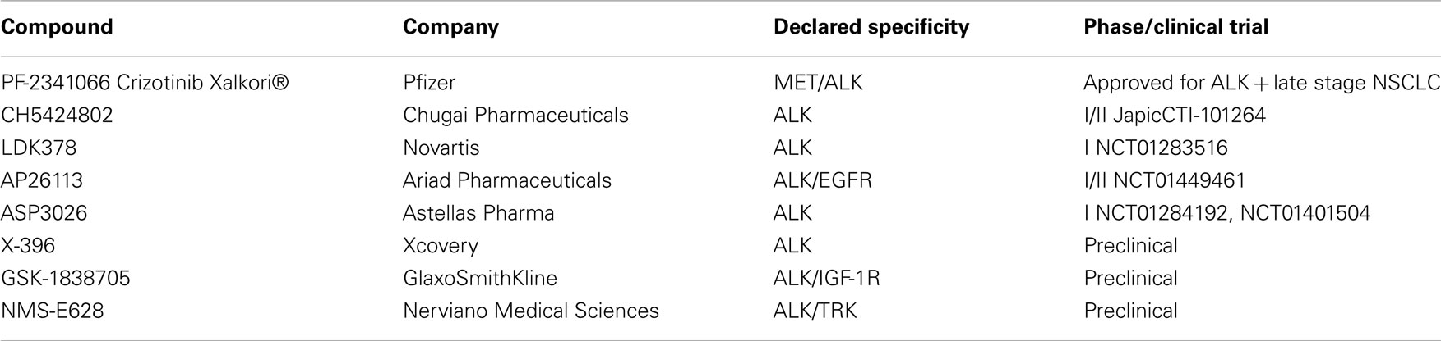Open trial NCT01401504 for ASP3026

tap(1305, 214)
